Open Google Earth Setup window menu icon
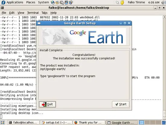The height and width of the screenshot is (125, 166). coord(39,23)
